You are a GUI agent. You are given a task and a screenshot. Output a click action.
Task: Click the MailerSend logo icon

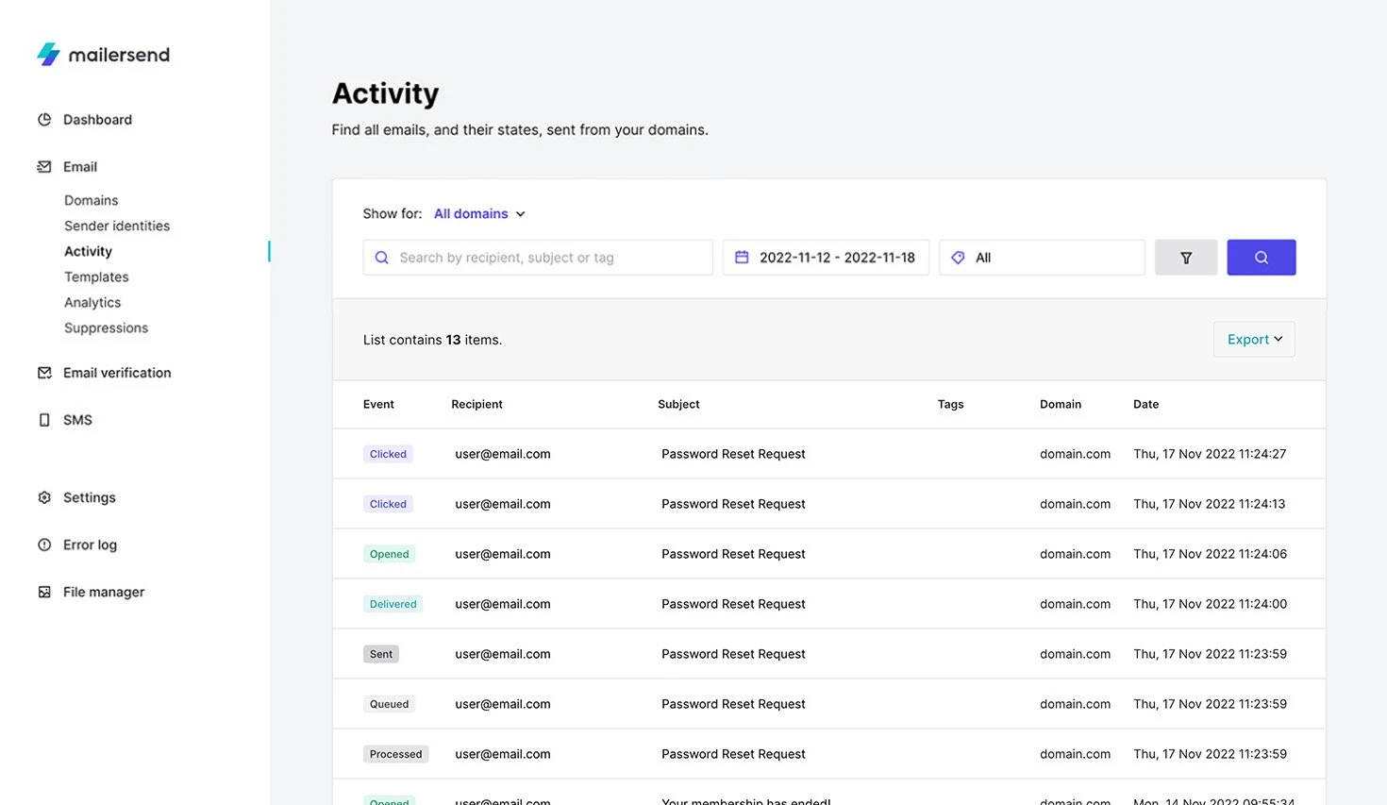[x=48, y=55]
